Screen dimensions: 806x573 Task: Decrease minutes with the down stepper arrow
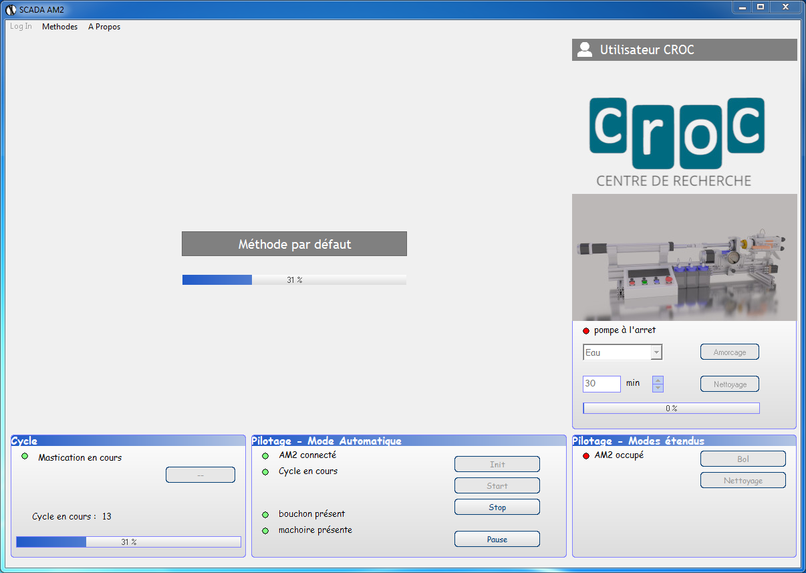pyautogui.click(x=658, y=388)
